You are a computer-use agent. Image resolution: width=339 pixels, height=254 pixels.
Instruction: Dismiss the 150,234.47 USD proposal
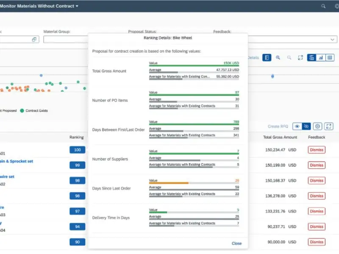pyautogui.click(x=316, y=150)
